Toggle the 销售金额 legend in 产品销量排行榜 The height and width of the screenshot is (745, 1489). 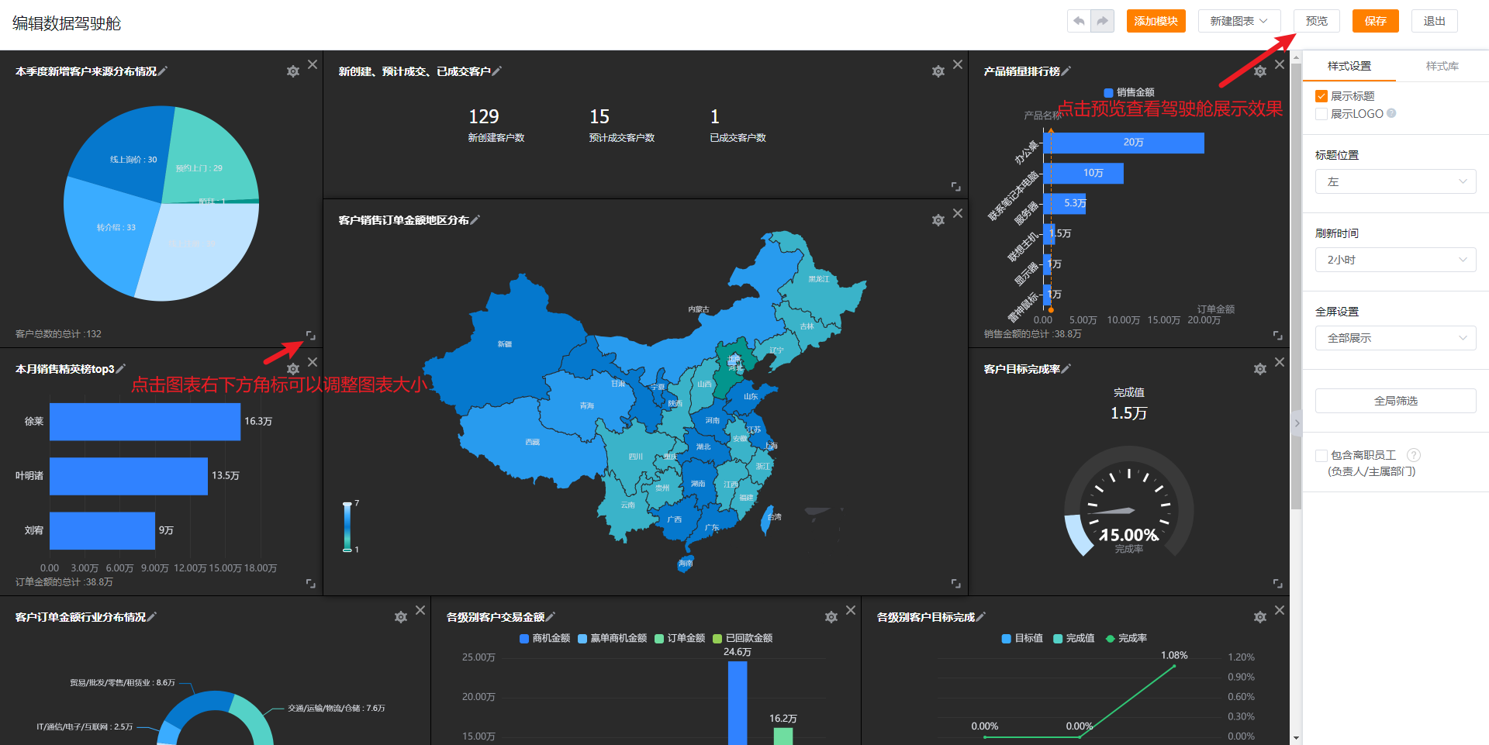(x=1129, y=92)
